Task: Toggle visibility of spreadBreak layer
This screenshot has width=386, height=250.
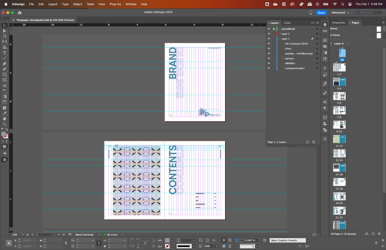Action: [x=269, y=29]
